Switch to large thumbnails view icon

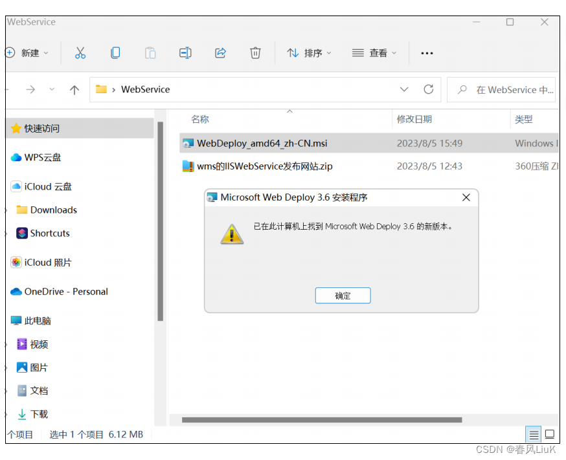(550, 434)
